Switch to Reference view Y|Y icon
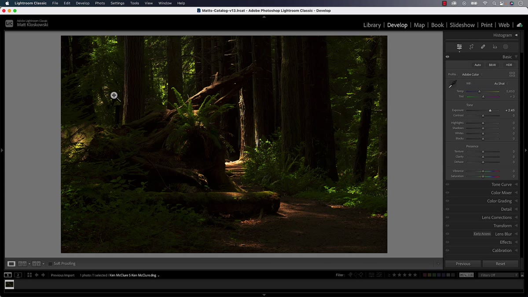This screenshot has width=528, height=297. pos(36,264)
